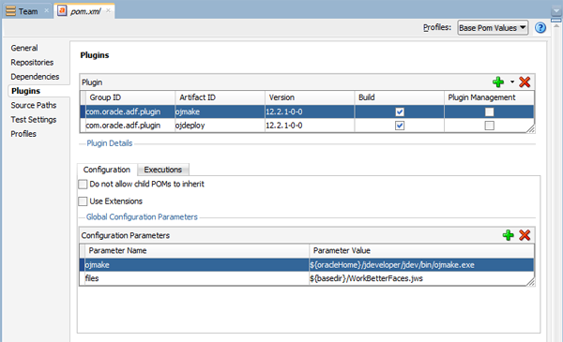
Task: Click the Build column header
Action: pyautogui.click(x=400, y=97)
